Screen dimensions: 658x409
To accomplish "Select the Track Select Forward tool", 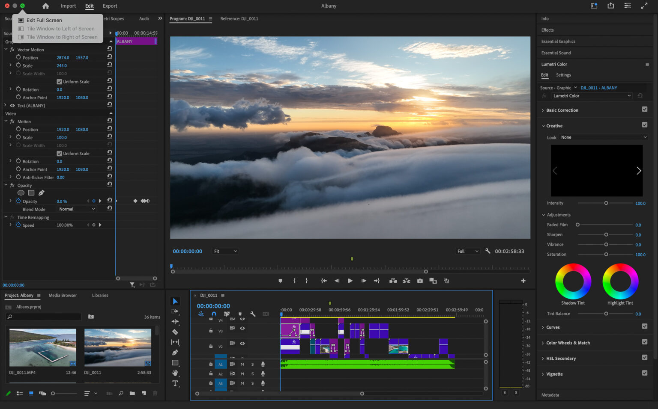I will pos(175,311).
